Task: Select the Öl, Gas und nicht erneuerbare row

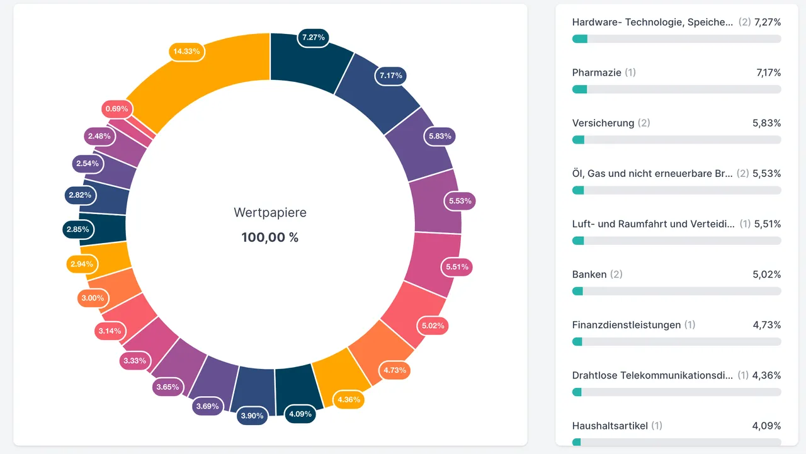Action: pos(676,180)
